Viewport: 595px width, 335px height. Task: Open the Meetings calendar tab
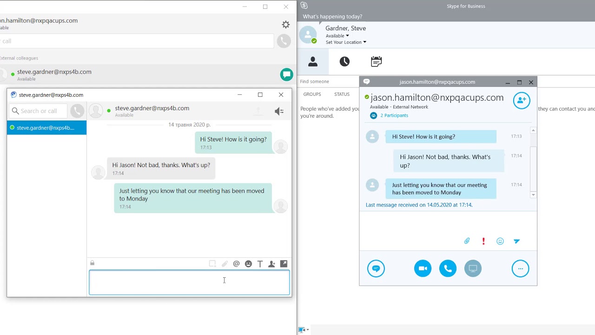click(x=377, y=61)
